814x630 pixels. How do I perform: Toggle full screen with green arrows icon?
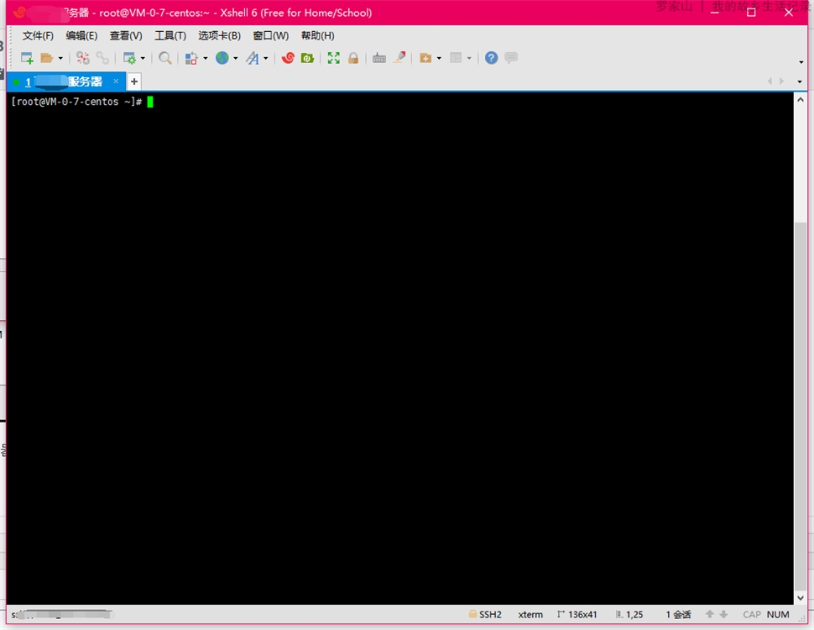point(334,58)
